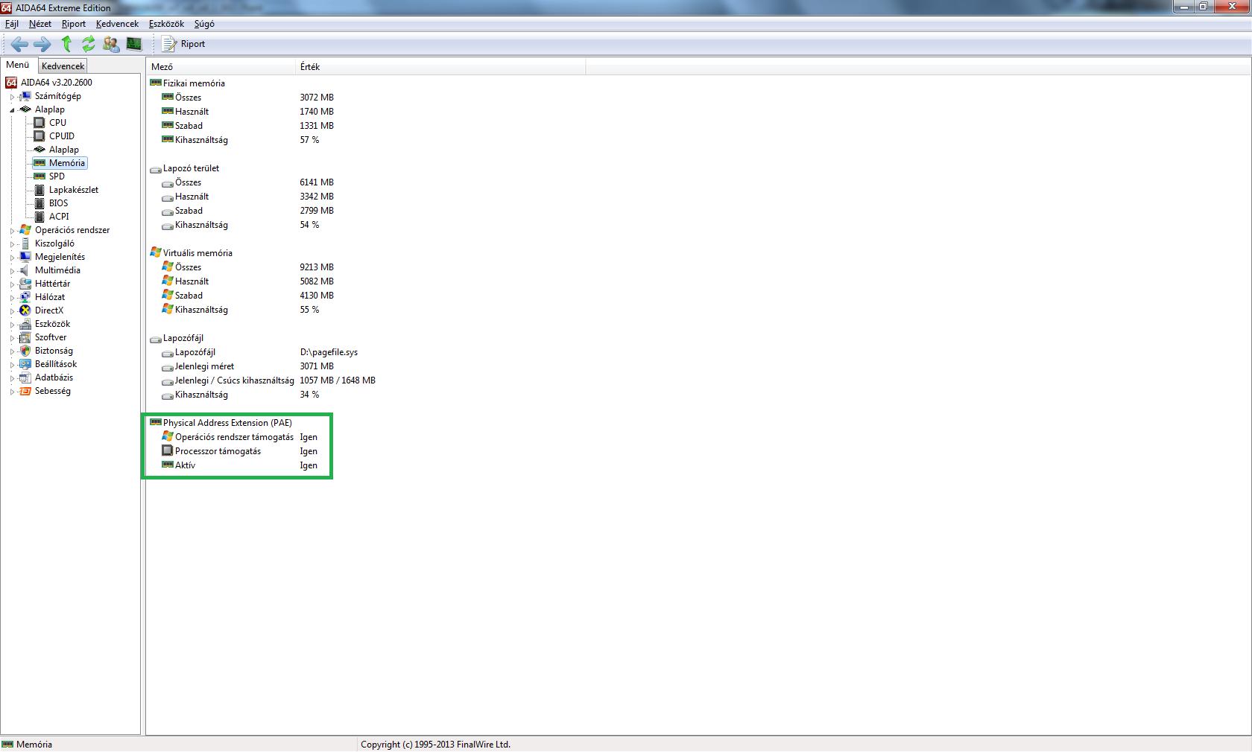The image size is (1252, 752).
Task: Click the Hálózat network icon
Action: point(25,297)
